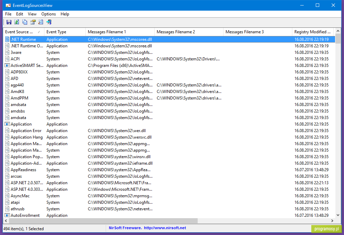
Task: Click the icon beside AppReadiness row
Action: coord(7,169)
